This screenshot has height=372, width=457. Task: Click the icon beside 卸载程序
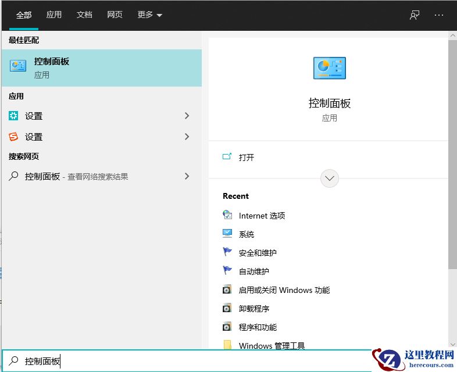coord(227,308)
